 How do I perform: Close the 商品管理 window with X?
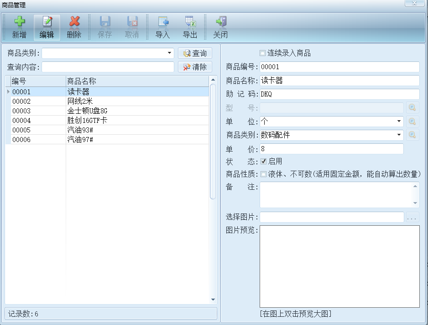[x=414, y=3]
